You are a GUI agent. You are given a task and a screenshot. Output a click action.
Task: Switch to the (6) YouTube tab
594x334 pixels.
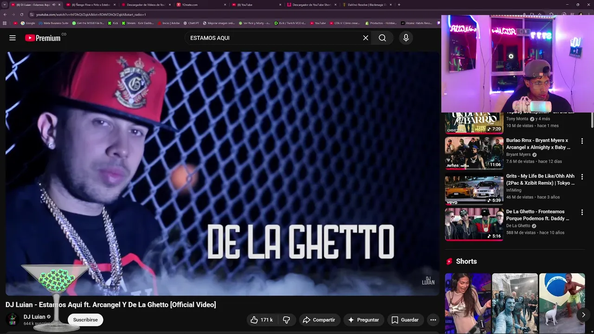tap(256, 5)
